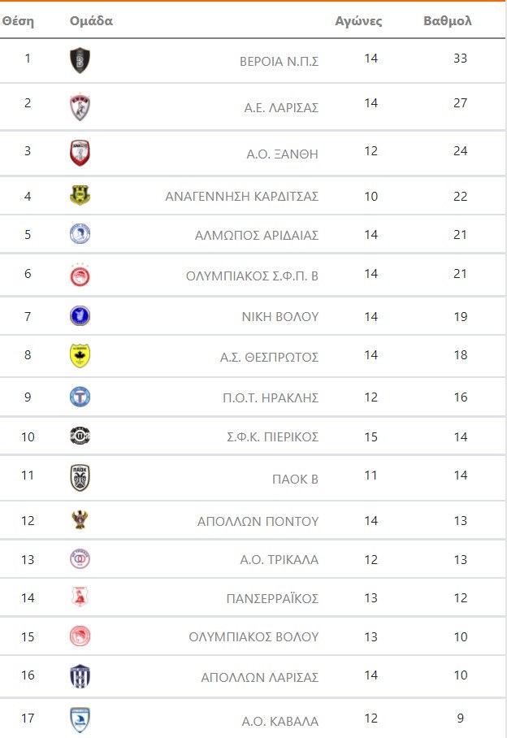Image resolution: width=507 pixels, height=738 pixels.
Task: Click the ΑΠΟΛΛΩΝ ΛΑΡΙΣΑΣ striped crest
Action: (x=80, y=676)
